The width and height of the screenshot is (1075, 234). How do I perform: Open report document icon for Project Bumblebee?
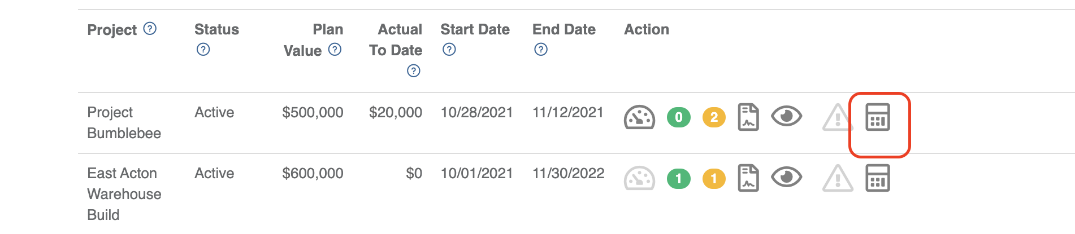click(748, 117)
